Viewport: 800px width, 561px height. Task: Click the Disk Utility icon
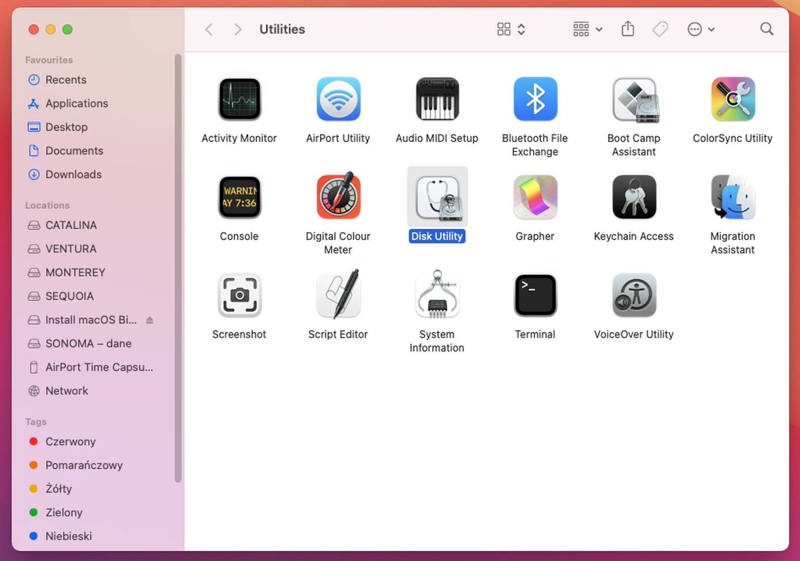click(x=437, y=198)
